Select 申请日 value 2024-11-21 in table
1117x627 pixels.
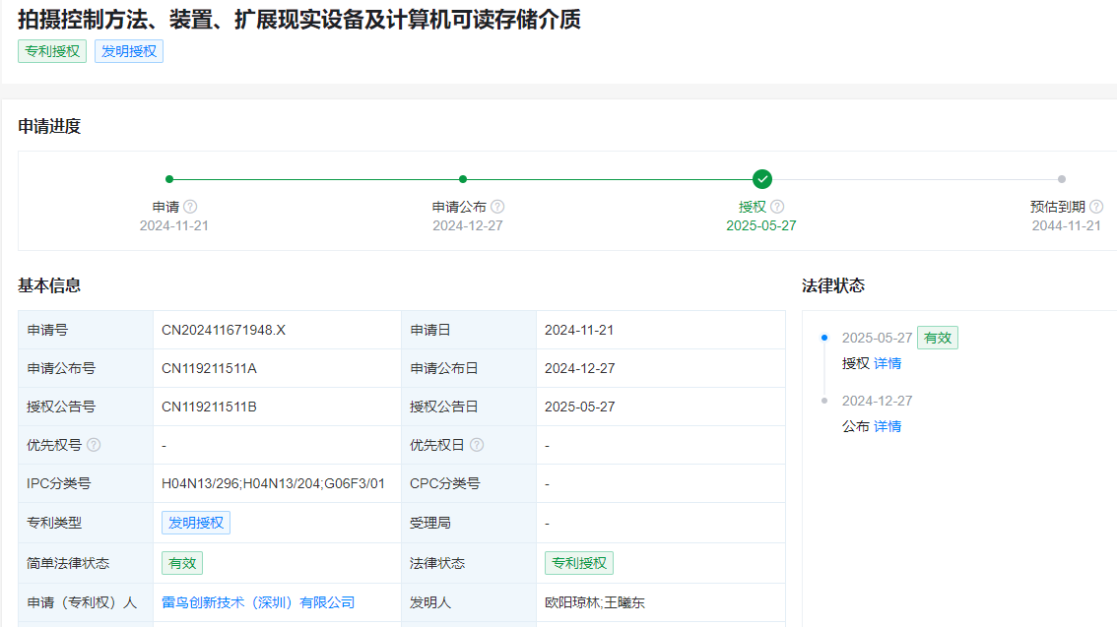[579, 330]
